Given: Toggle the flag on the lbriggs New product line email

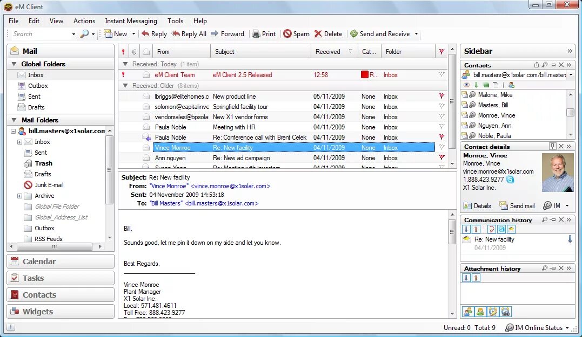Looking at the screenshot, I should (441, 96).
